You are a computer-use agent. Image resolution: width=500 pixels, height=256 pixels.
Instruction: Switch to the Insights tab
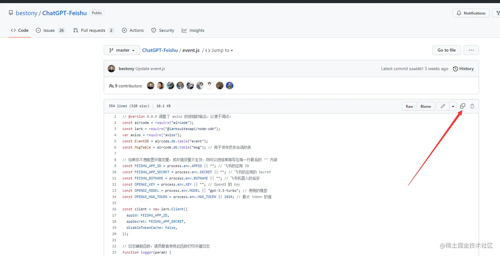click(x=193, y=30)
